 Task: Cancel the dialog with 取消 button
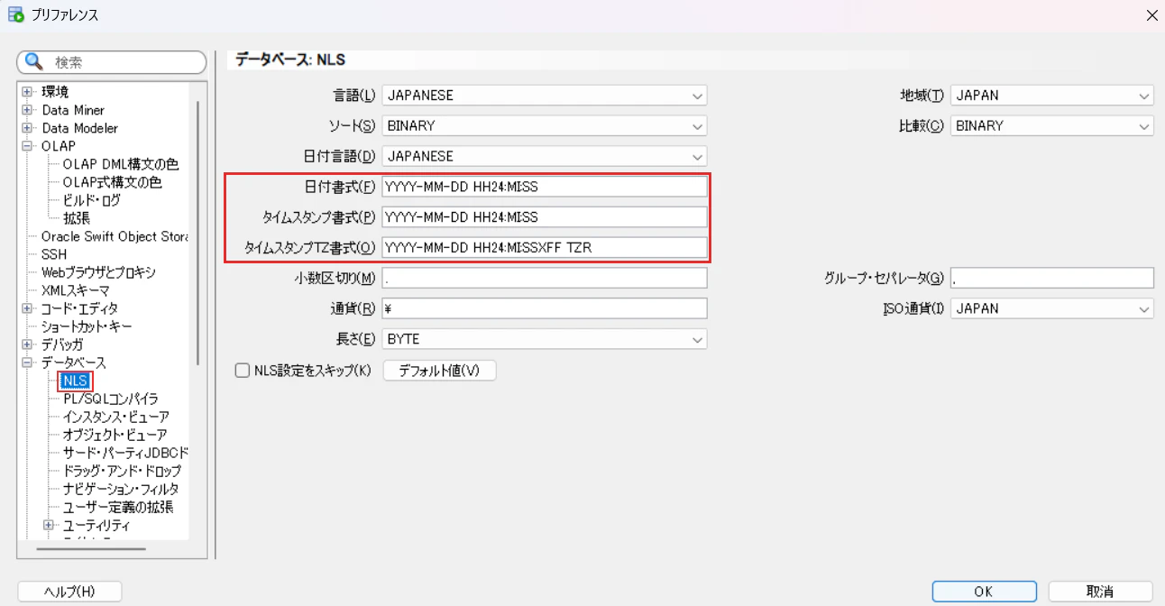(1100, 592)
